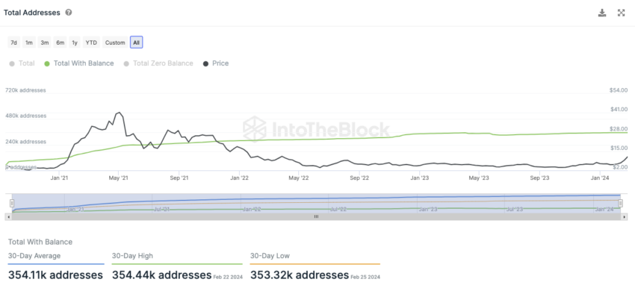The height and width of the screenshot is (291, 635).
Task: Click the 354.11k addresses value
Action: click(x=55, y=275)
